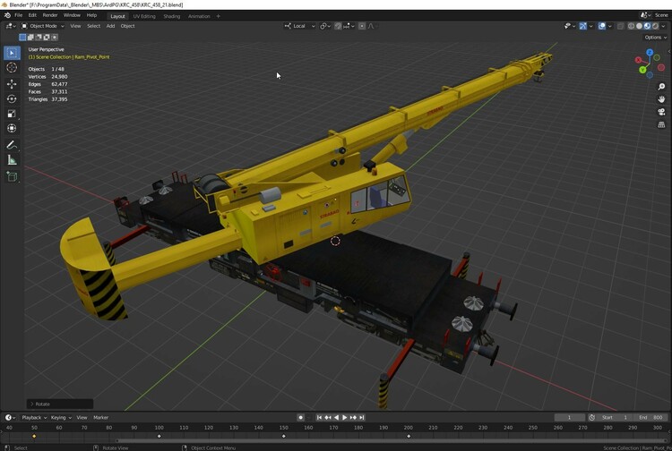Open the Object Mode dropdown

point(45,26)
